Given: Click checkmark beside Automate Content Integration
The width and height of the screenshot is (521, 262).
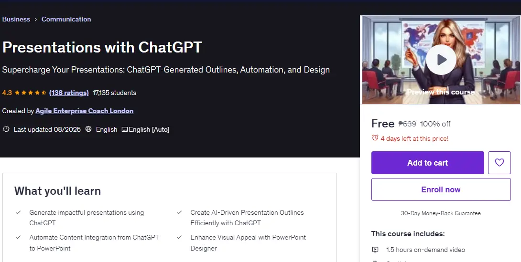Looking at the screenshot, I should pyautogui.click(x=18, y=237).
